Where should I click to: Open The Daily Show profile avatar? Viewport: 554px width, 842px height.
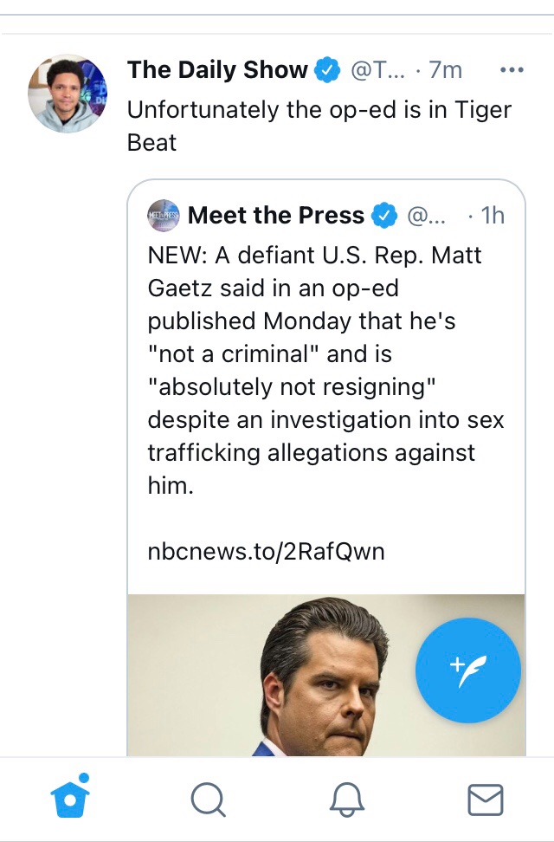pos(68,94)
